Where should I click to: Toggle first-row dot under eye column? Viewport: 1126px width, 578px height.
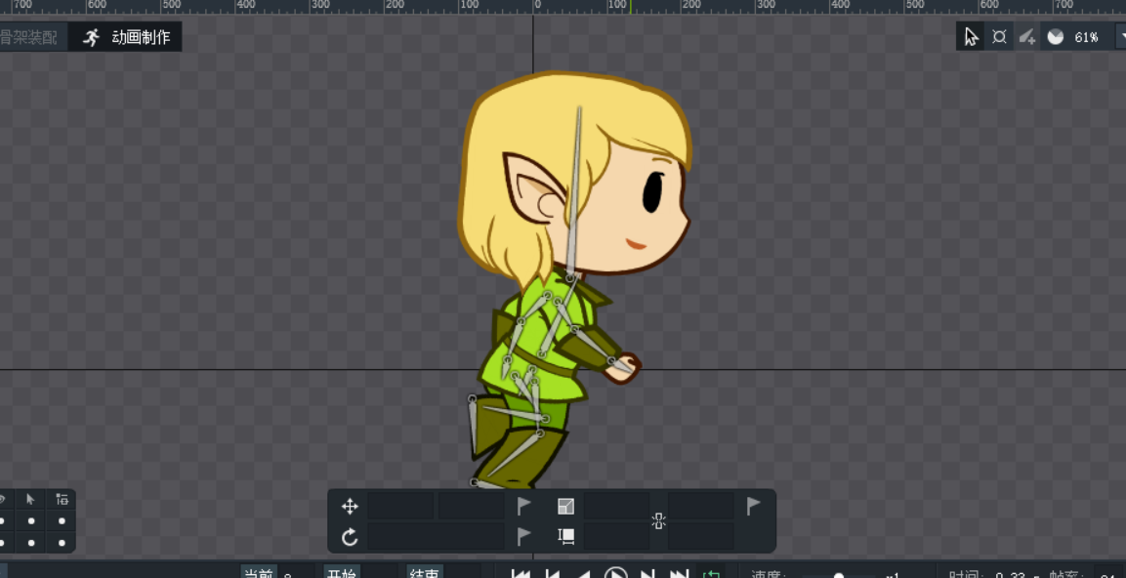tap(2, 521)
